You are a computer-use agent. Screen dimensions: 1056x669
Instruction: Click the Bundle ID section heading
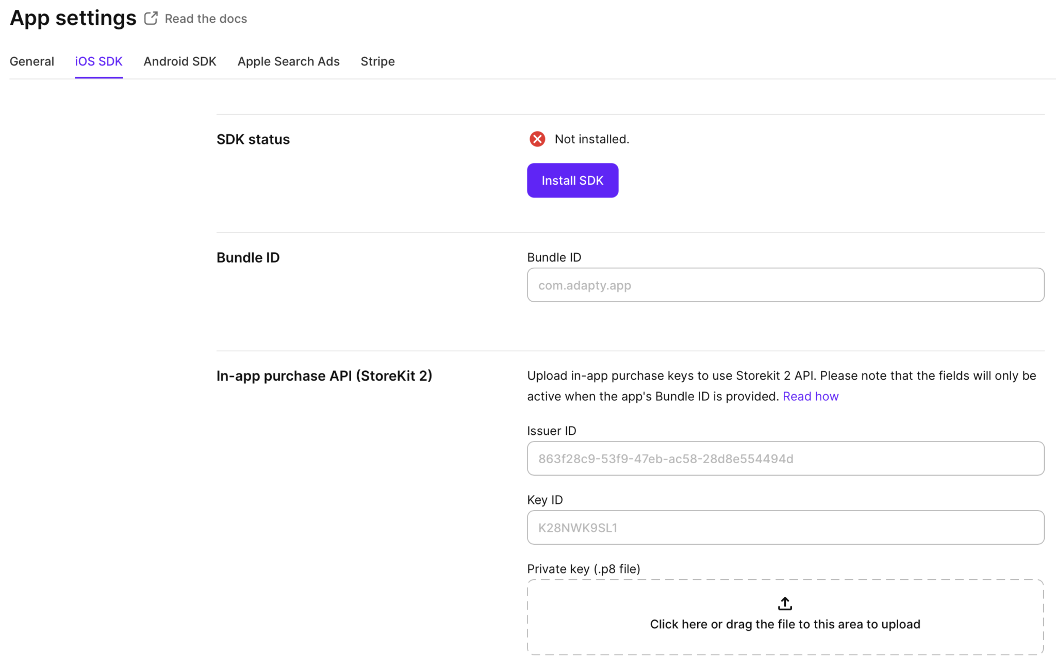click(x=248, y=257)
